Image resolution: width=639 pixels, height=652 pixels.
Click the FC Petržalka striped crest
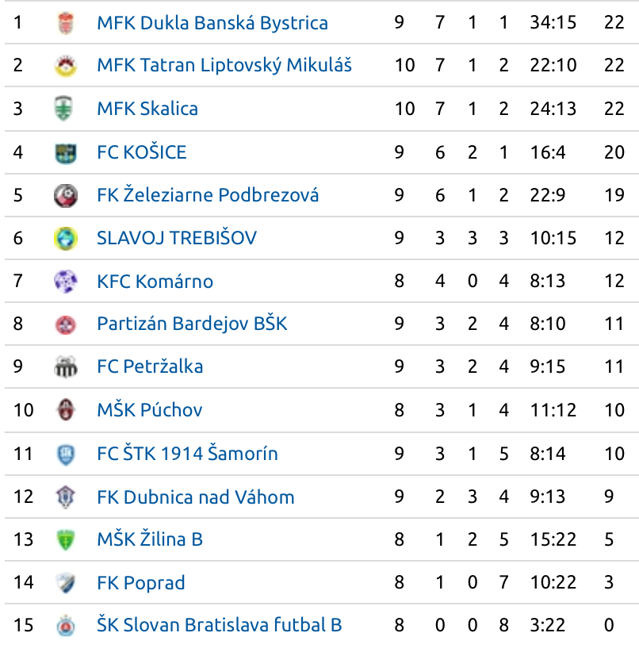tap(65, 366)
